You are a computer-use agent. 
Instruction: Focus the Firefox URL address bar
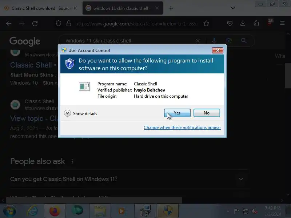[x=136, y=24]
